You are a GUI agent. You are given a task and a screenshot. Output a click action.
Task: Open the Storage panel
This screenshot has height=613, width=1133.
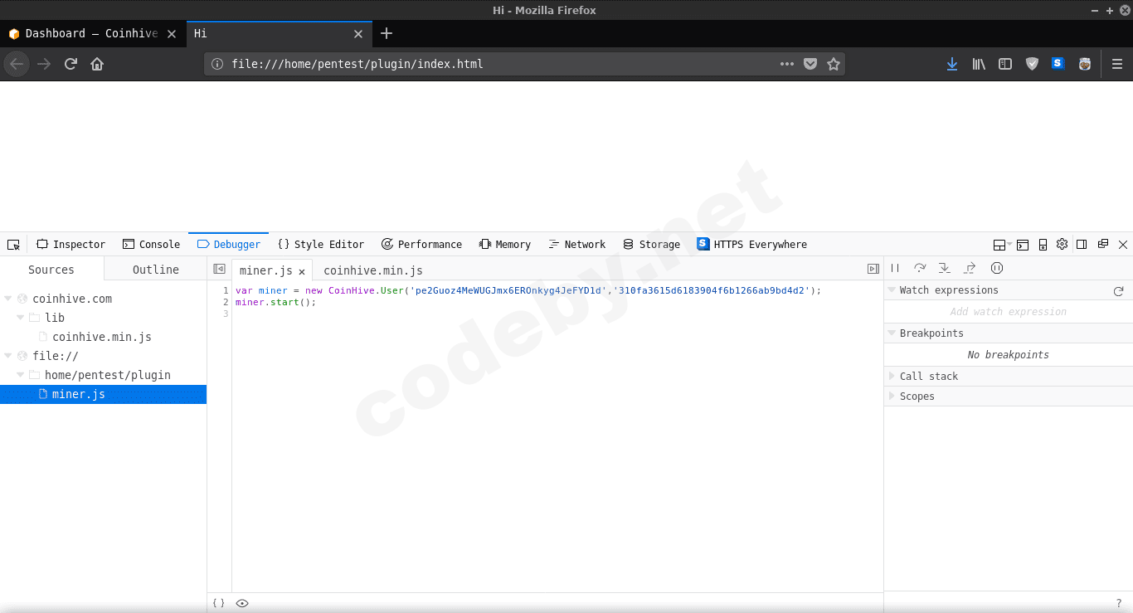click(652, 245)
